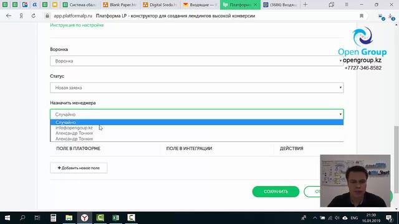Bookmark the page with the bookmark icon
Screen dimensions: 399x224
(x=362, y=16)
